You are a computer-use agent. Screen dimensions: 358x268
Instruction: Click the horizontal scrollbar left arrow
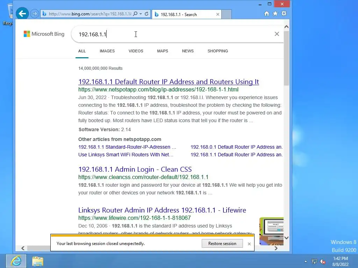[23, 248]
